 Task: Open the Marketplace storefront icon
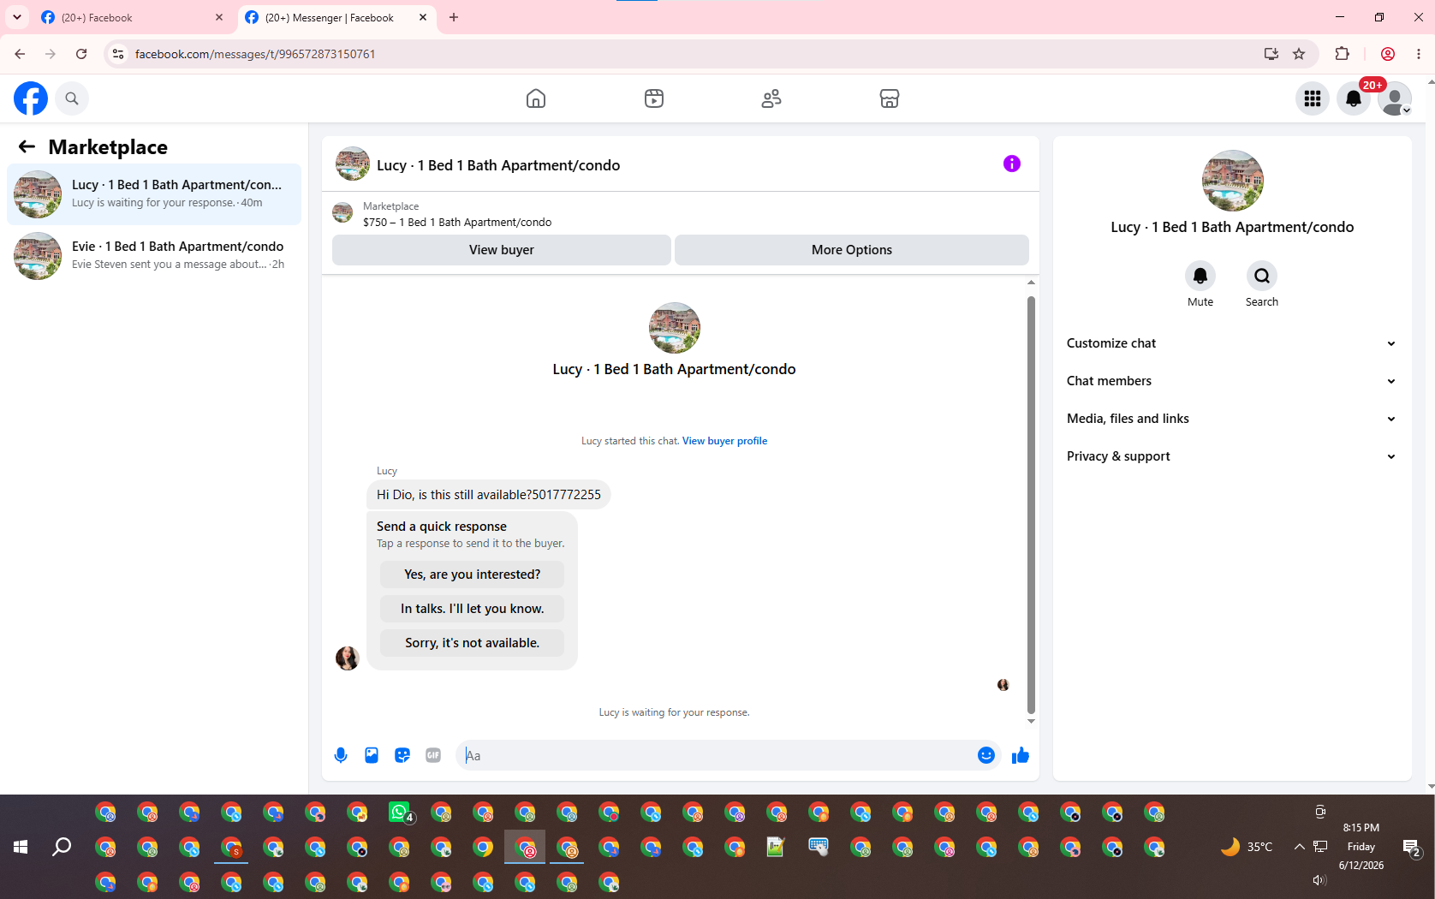point(890,98)
